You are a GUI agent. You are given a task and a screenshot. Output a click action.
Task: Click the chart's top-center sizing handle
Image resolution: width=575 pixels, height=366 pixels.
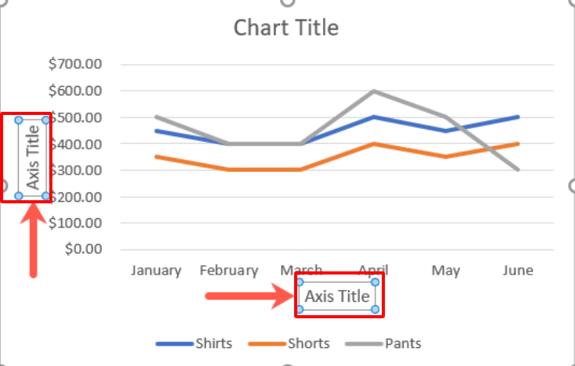(287, 2)
